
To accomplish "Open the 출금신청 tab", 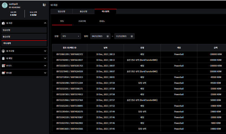I will [83, 11].
